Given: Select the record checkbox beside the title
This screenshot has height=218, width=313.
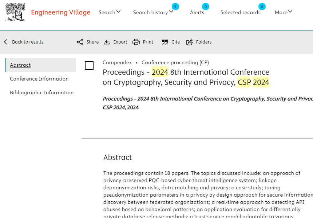Looking at the screenshot, I should coord(89,66).
